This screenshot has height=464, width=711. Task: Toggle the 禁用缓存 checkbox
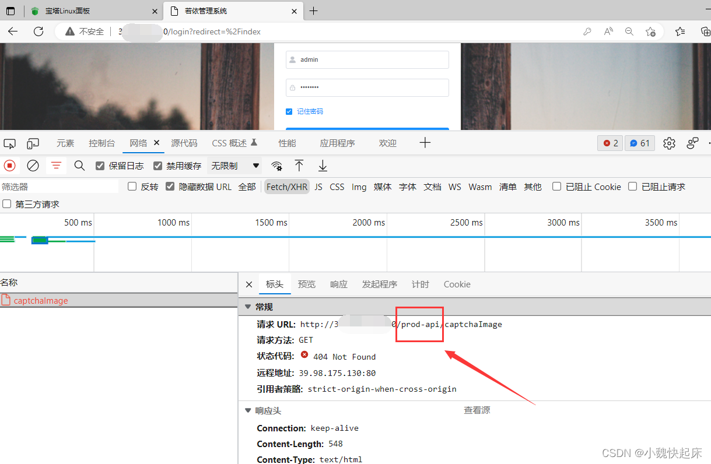click(x=157, y=166)
